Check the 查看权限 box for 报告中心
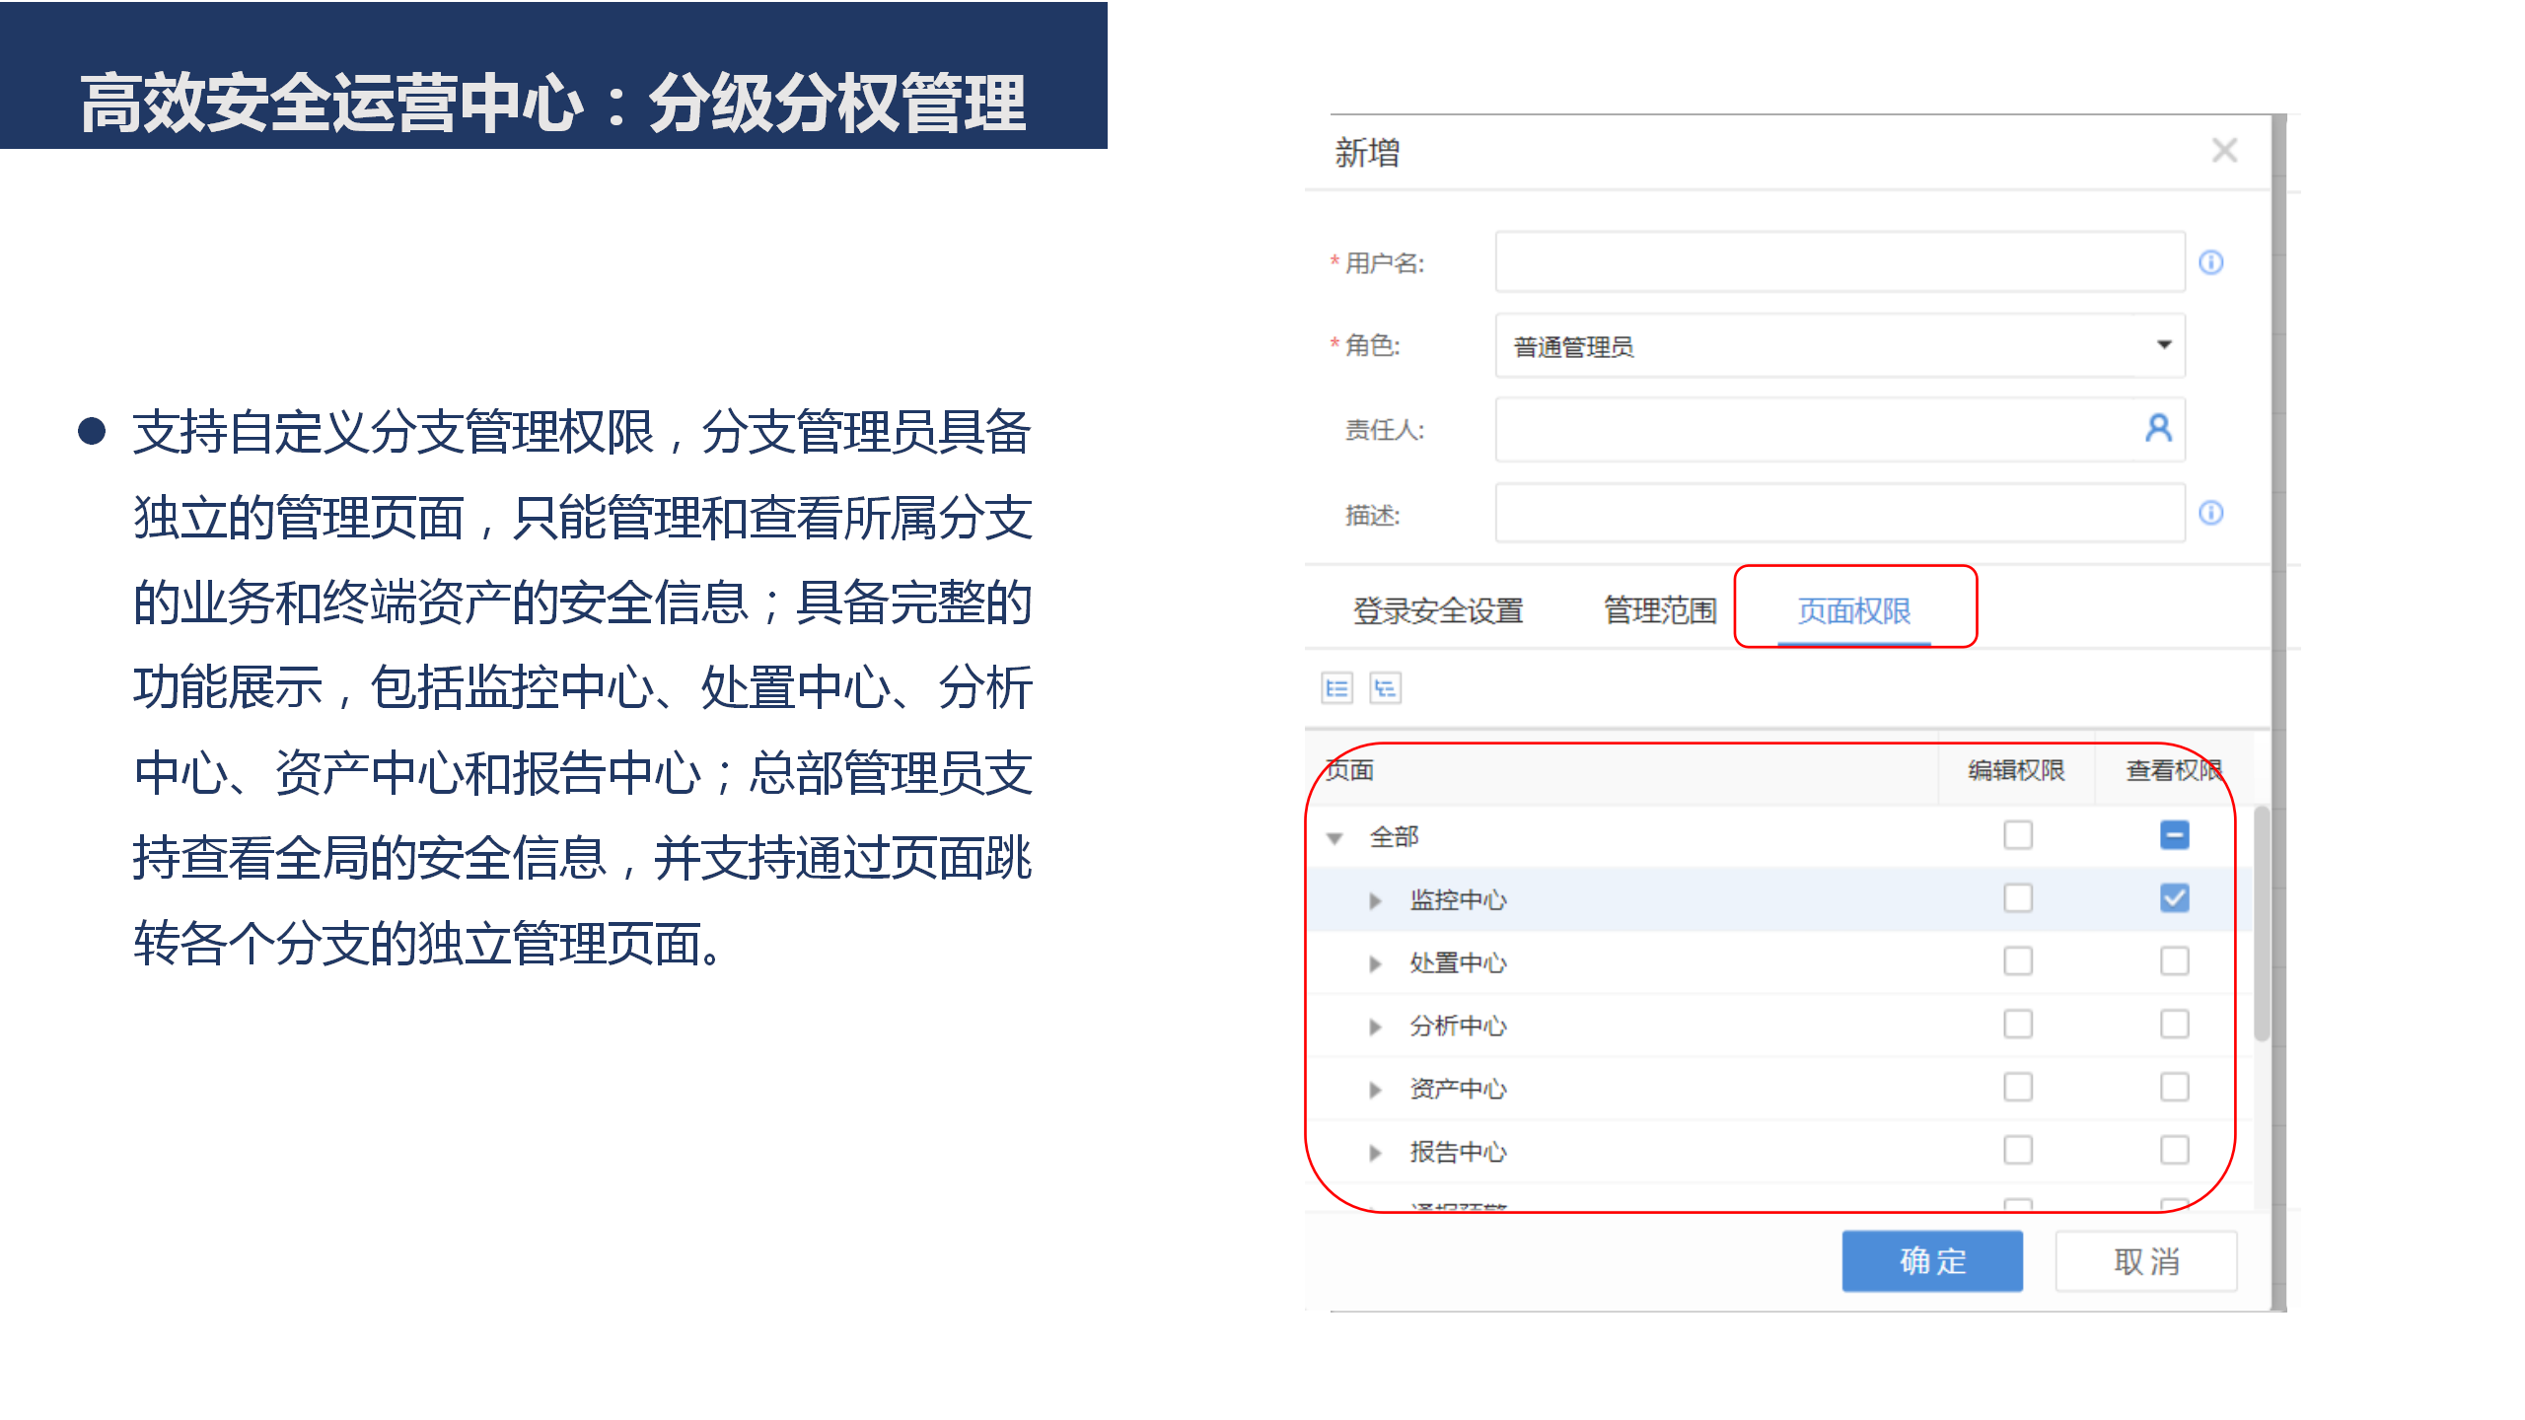This screenshot has width=2525, height=1420. pyautogui.click(x=2174, y=1151)
